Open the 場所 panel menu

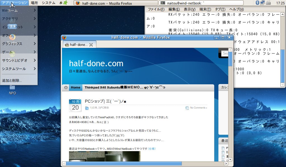(x=34, y=3)
